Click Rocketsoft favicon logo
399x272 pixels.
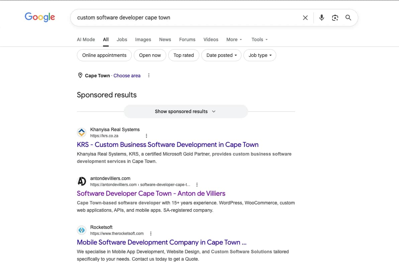point(82,230)
